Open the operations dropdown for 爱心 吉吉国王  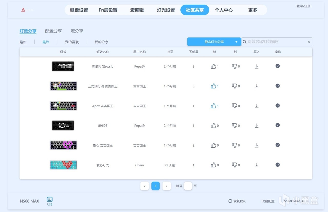278,145
